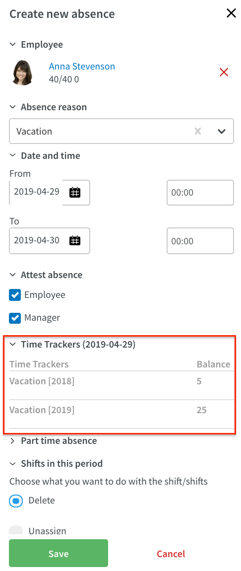This screenshot has width=241, height=571.
Task: Open the Absence reason dropdown arrow
Action: [x=221, y=131]
